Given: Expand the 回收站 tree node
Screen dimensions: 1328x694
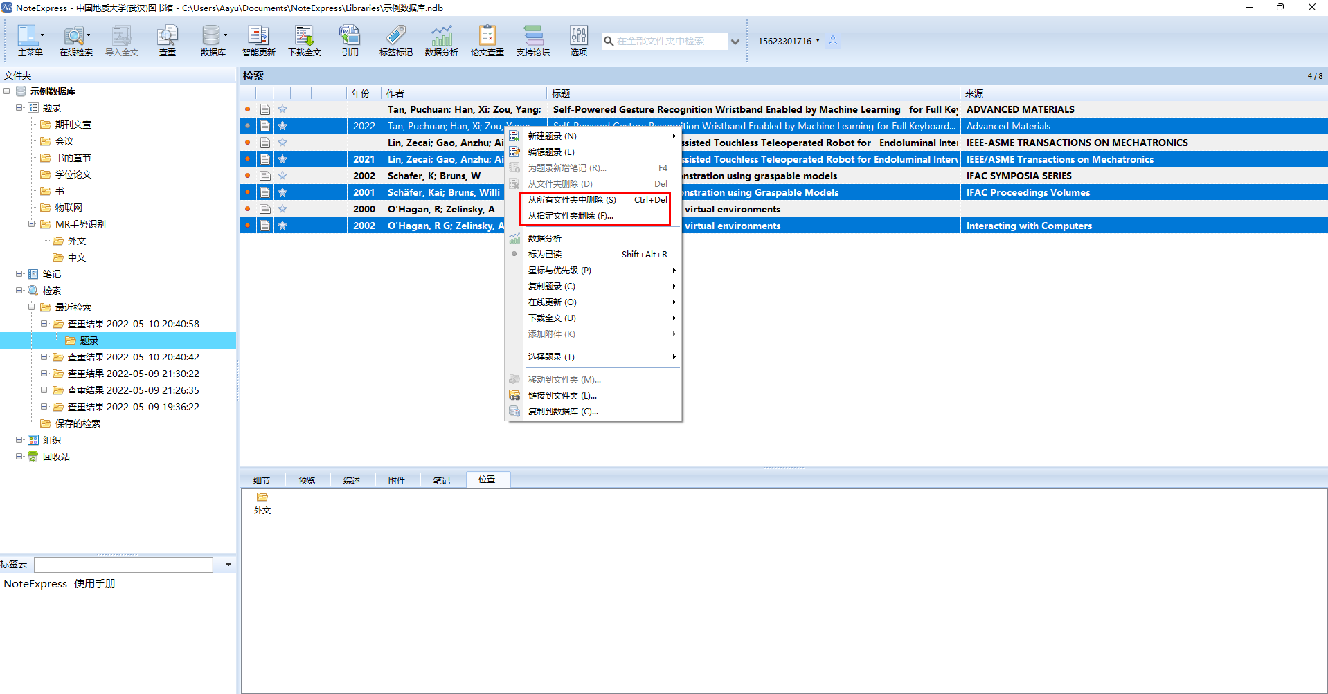Looking at the screenshot, I should coord(19,457).
